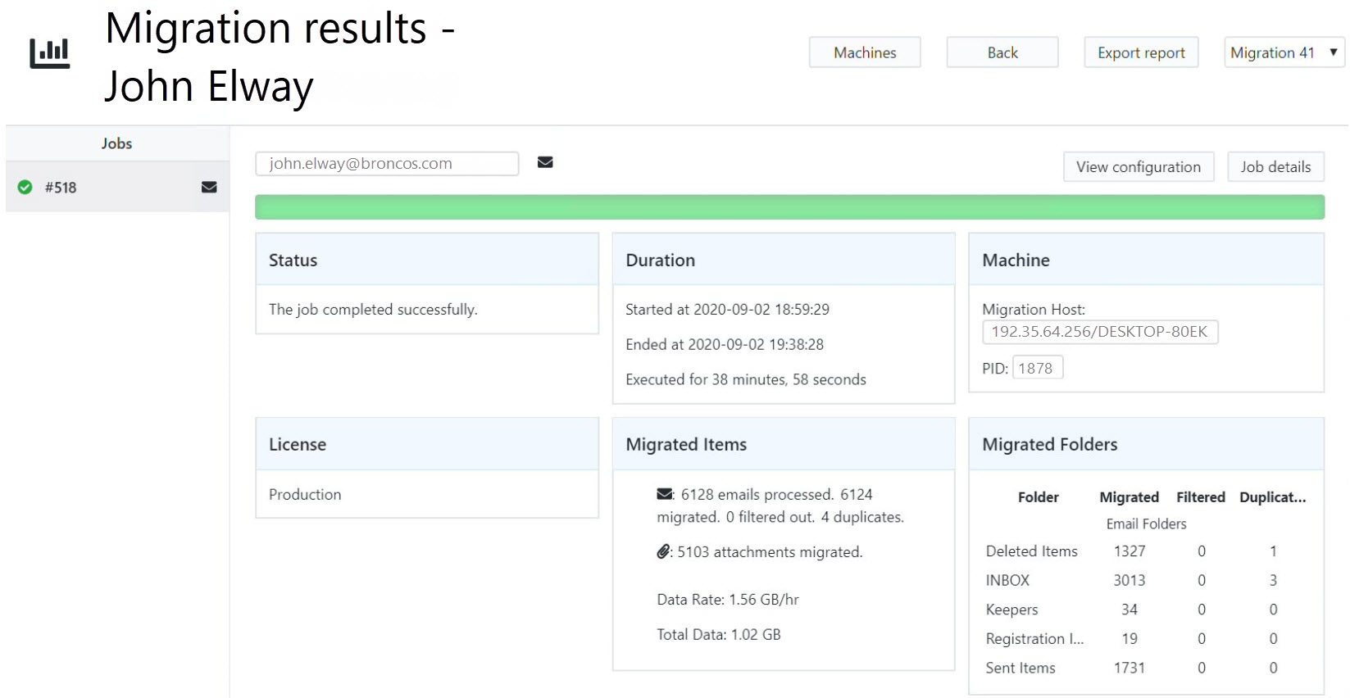Click the INBOX folder row
1350x698 pixels.
pos(1146,580)
